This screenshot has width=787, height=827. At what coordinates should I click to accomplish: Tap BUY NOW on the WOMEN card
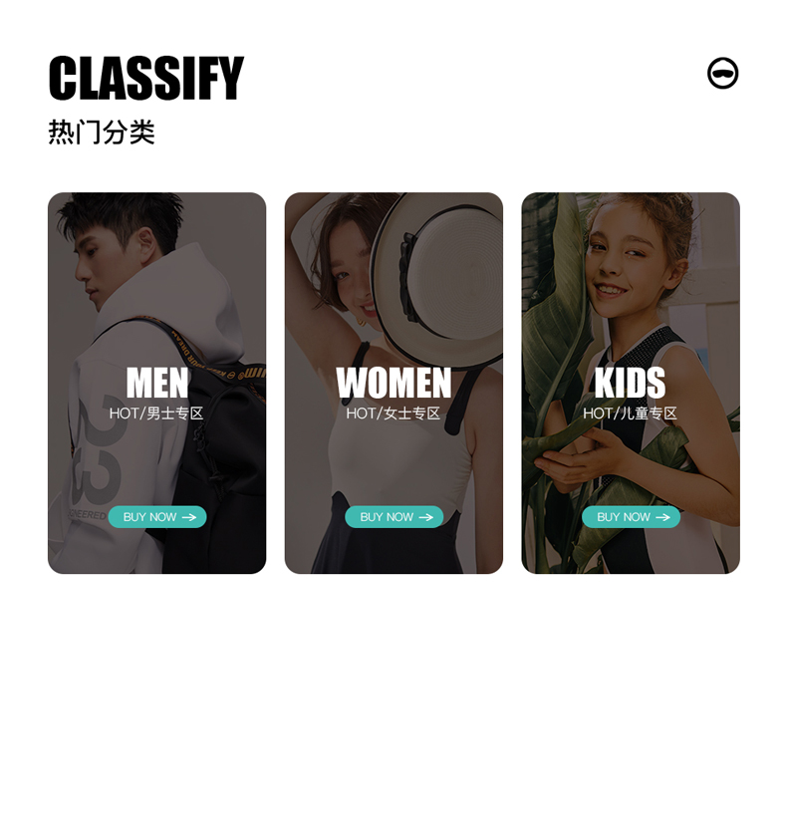[394, 517]
